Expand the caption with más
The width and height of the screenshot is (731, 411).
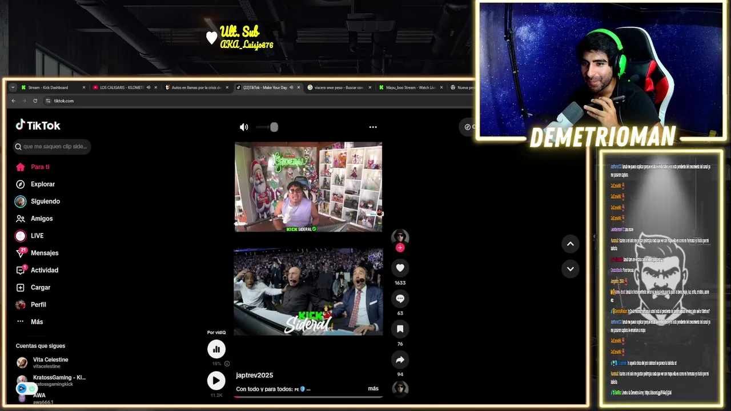(373, 389)
